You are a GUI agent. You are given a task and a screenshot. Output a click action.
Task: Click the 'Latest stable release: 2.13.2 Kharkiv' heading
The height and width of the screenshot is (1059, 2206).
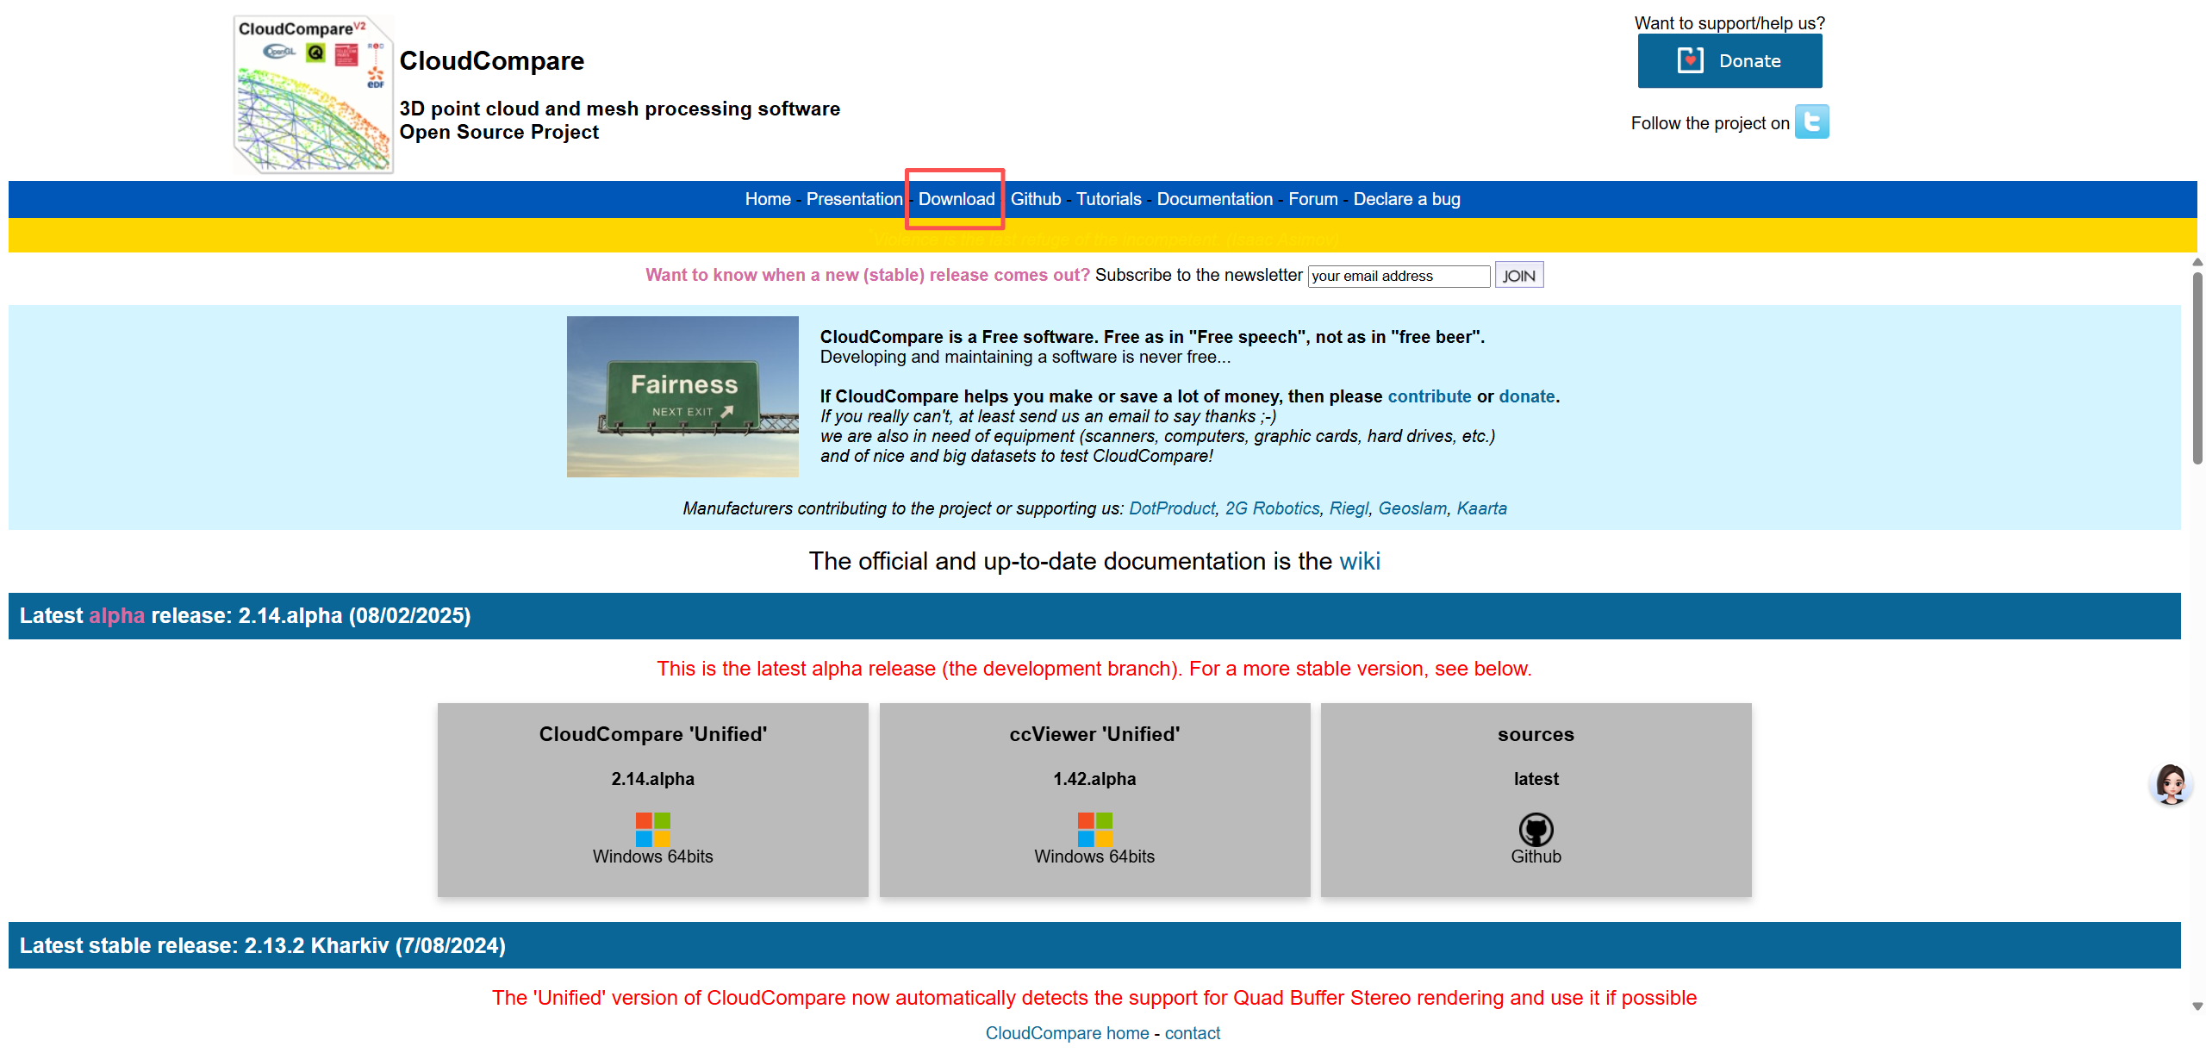click(x=262, y=946)
